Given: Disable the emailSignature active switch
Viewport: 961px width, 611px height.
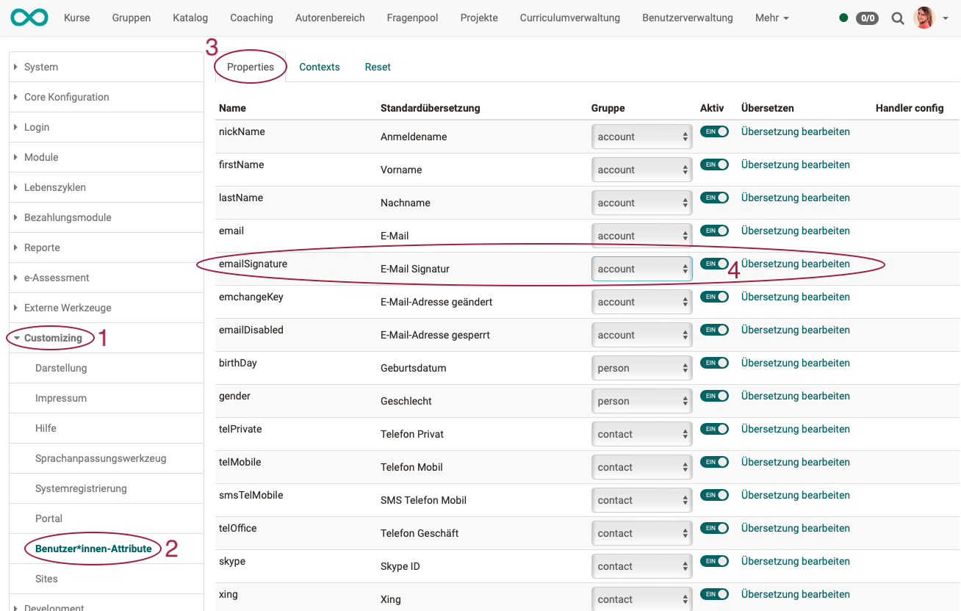Looking at the screenshot, I should coord(714,264).
